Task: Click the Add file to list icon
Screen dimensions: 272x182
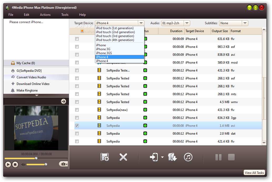Action: (x=105, y=157)
